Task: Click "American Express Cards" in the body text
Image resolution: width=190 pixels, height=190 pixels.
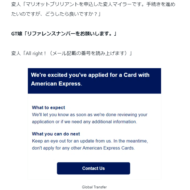Action: pyautogui.click(x=108, y=148)
